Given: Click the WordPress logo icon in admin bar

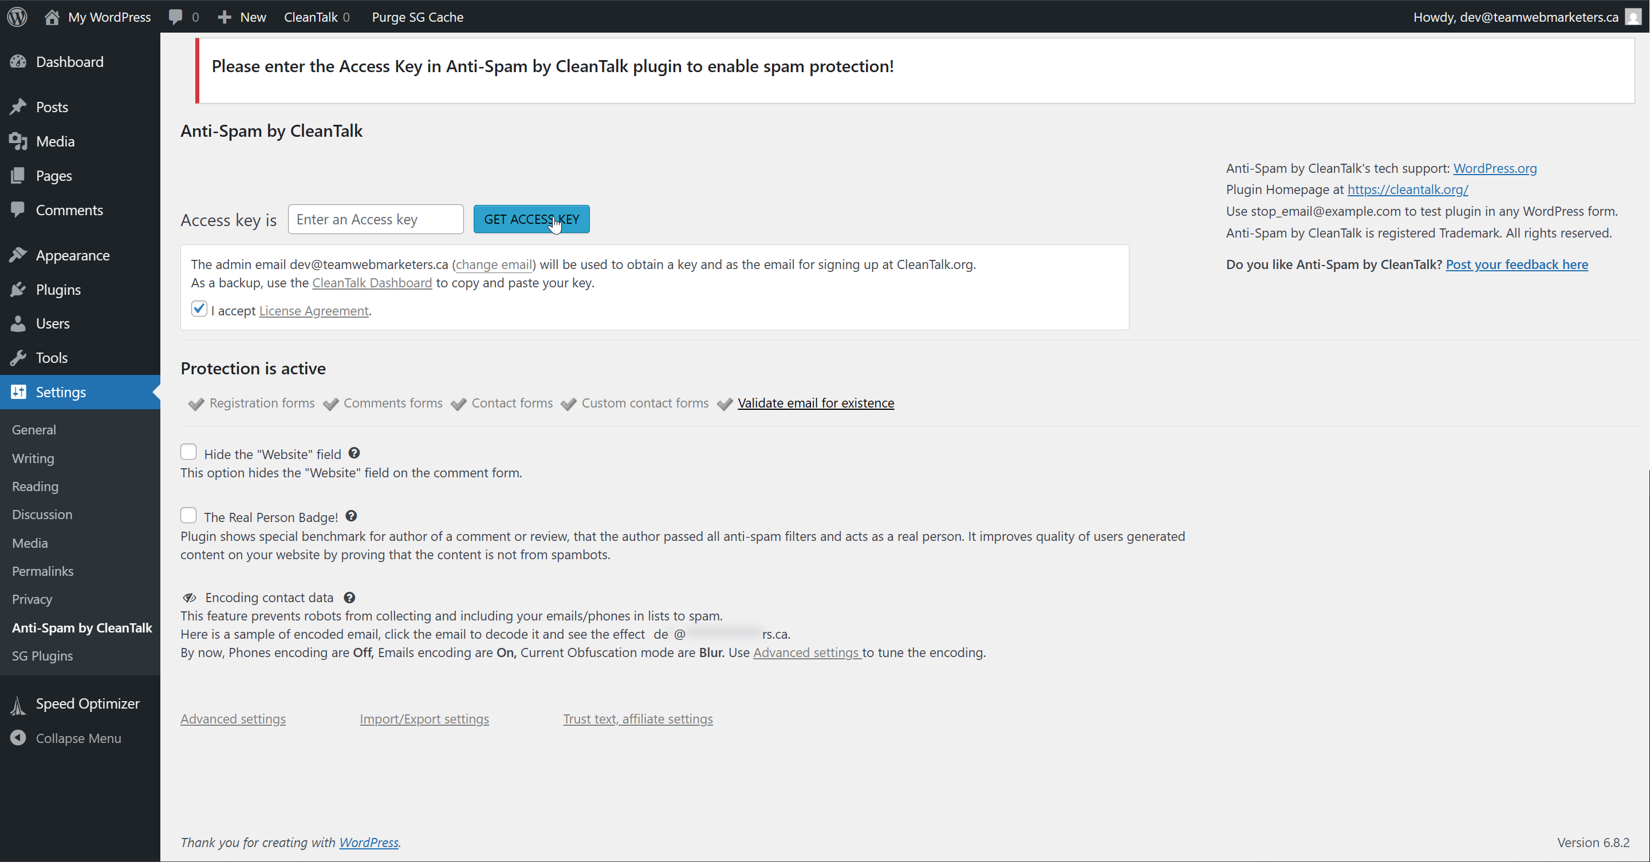Looking at the screenshot, I should click(17, 17).
